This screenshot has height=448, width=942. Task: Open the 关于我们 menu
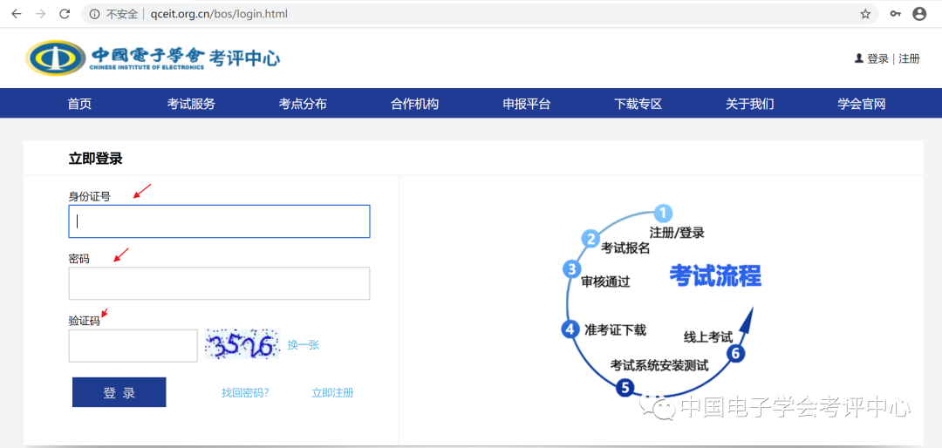pyautogui.click(x=750, y=104)
